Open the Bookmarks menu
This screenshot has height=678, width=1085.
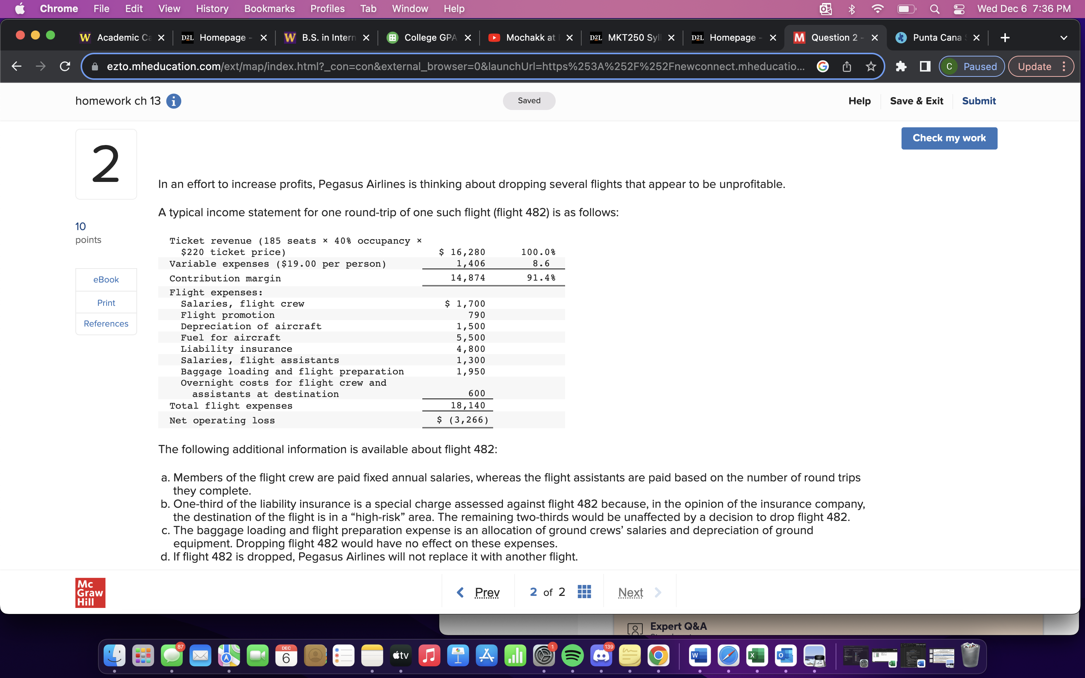click(269, 9)
